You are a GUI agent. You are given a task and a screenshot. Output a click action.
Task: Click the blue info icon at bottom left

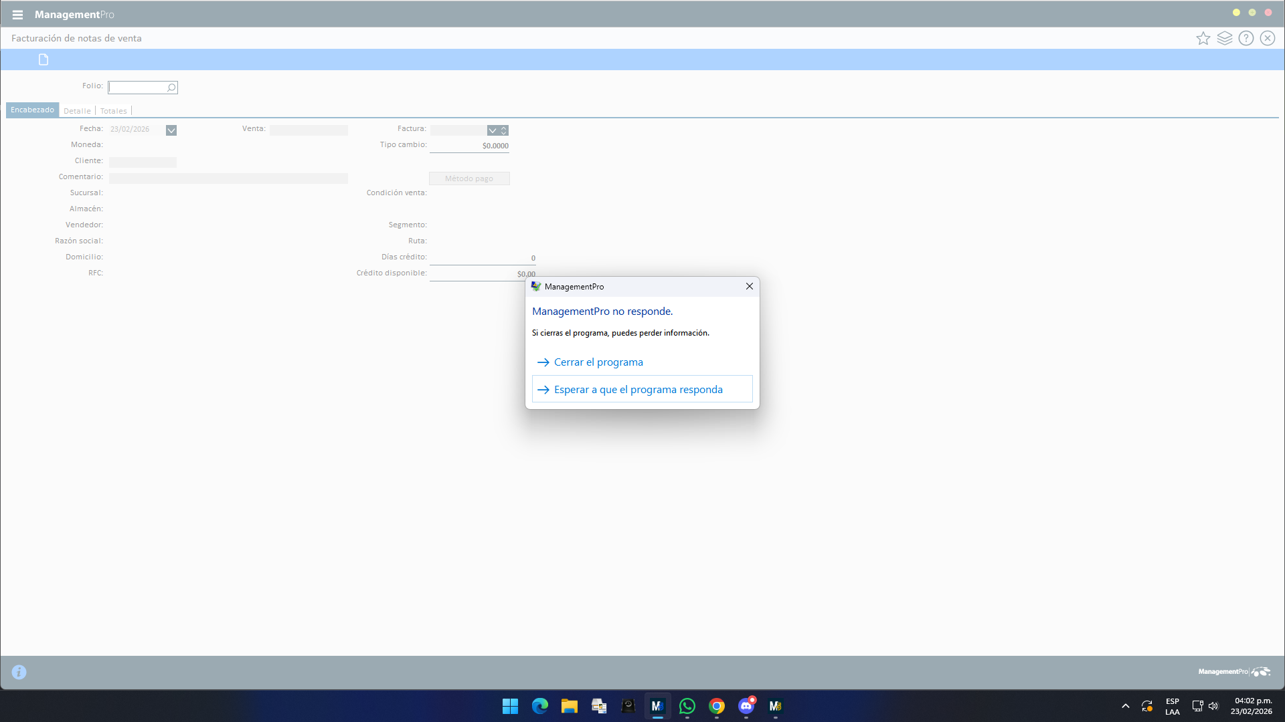19,672
